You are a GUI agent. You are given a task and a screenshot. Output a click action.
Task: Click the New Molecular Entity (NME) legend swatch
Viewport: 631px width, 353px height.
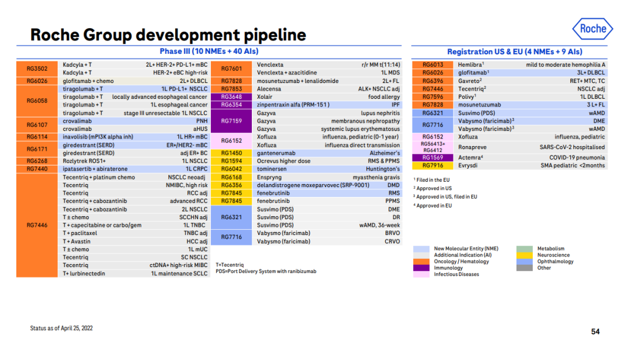(421, 249)
